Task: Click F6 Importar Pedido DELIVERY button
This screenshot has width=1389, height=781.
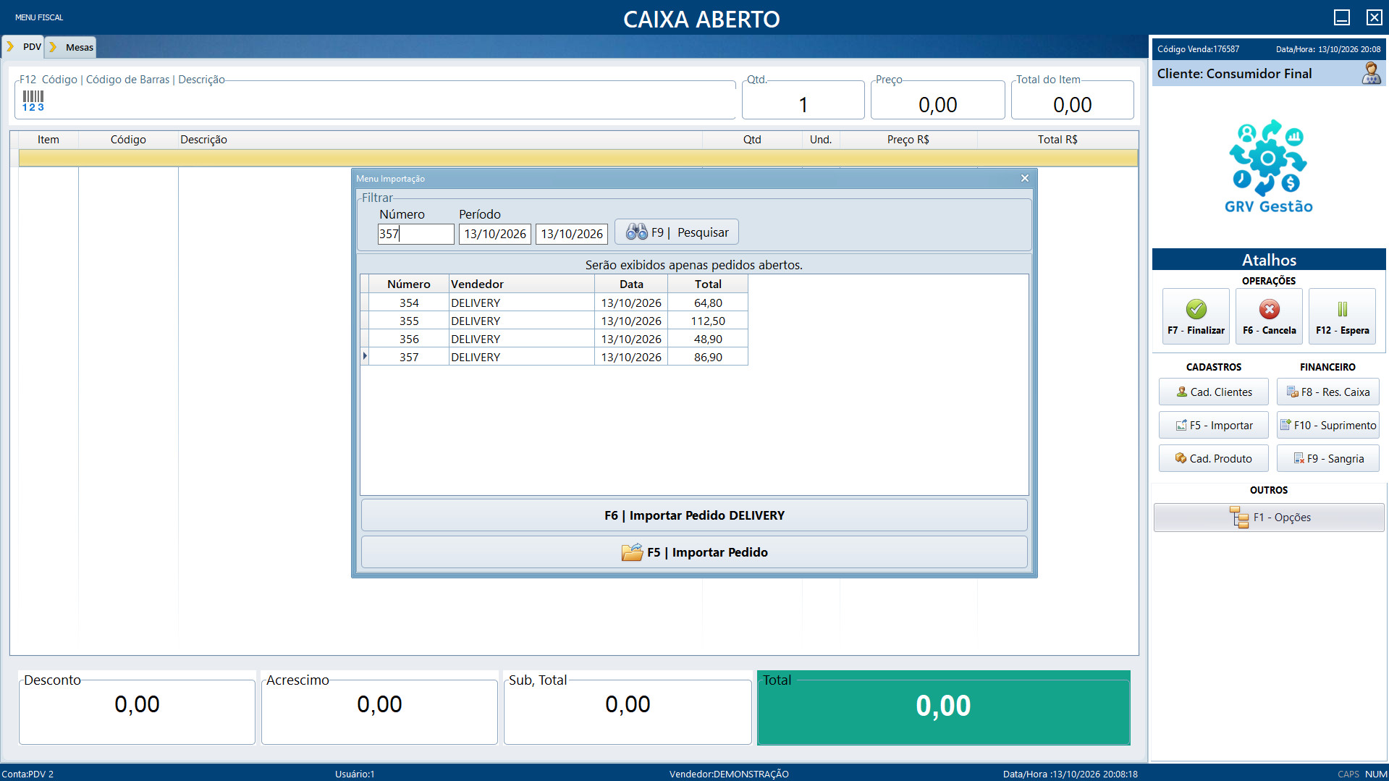Action: (x=694, y=515)
